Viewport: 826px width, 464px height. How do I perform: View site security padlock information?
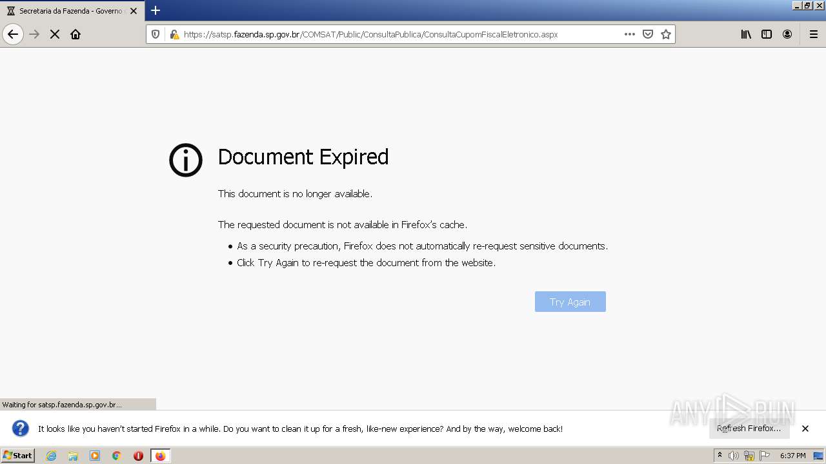click(174, 34)
